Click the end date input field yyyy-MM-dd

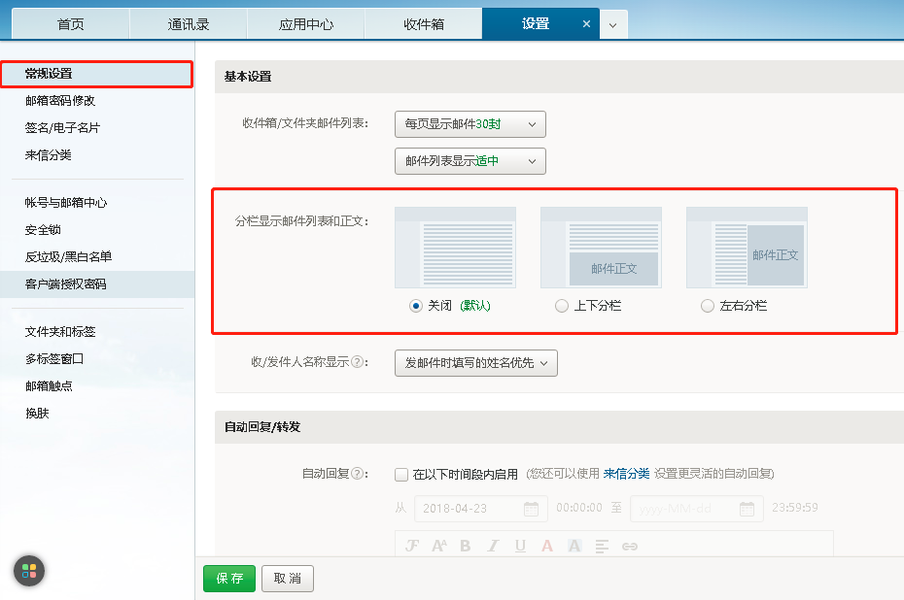tap(685, 508)
